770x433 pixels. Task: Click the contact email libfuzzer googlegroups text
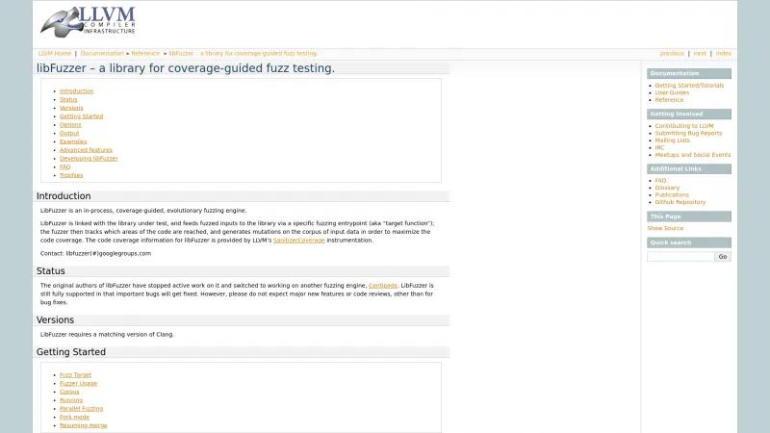tap(109, 254)
